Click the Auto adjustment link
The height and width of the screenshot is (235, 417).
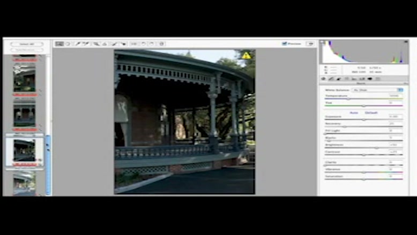pyautogui.click(x=354, y=113)
